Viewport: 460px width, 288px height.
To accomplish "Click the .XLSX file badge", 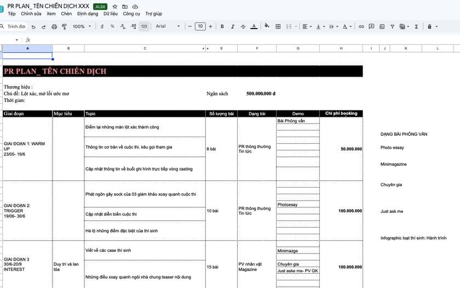I will click(x=100, y=7).
